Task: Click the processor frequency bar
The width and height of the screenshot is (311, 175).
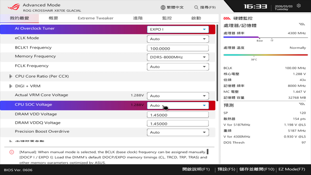Action: click(266, 37)
